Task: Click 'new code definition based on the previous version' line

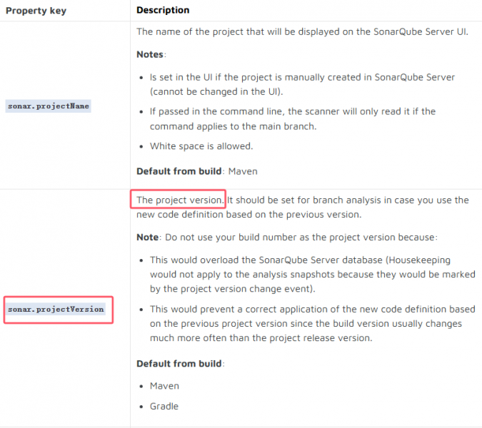Action: [x=249, y=214]
